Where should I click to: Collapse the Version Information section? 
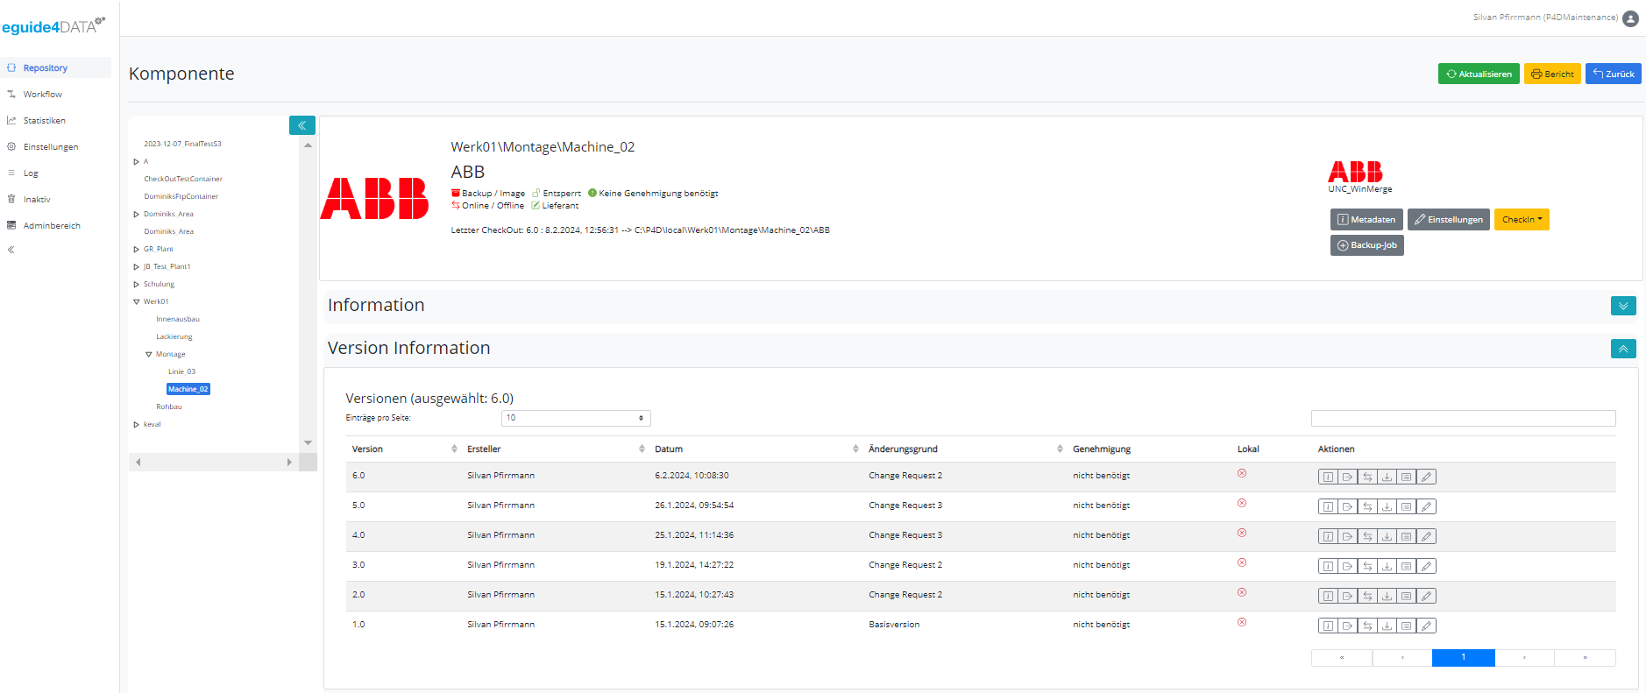pos(1622,349)
